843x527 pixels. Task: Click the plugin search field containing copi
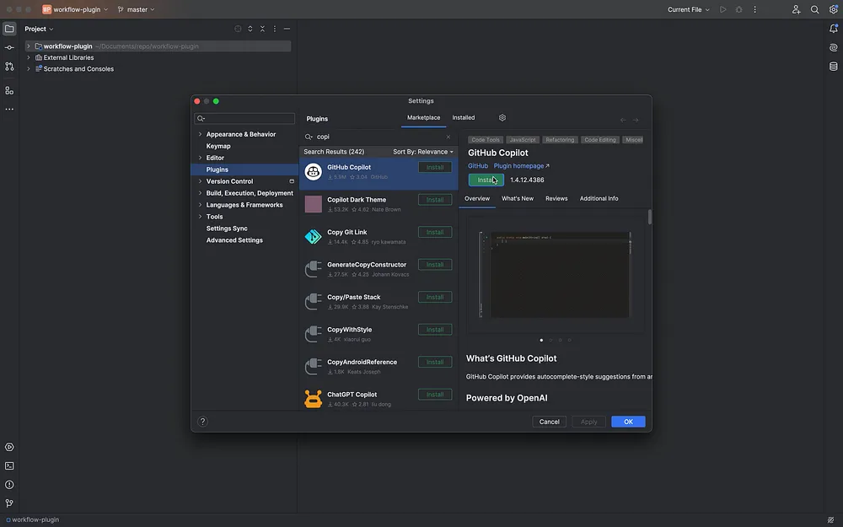pos(379,137)
